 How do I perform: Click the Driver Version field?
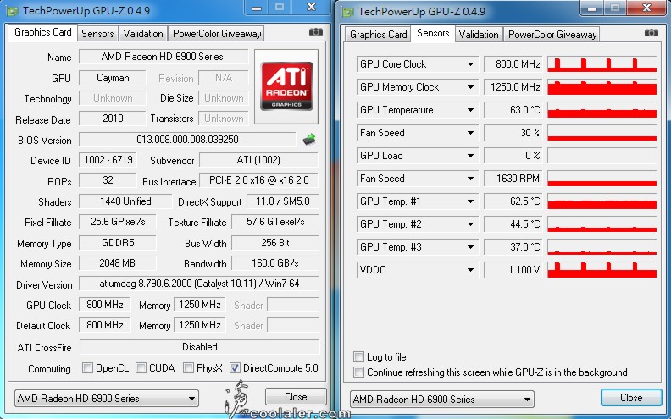coord(199,284)
